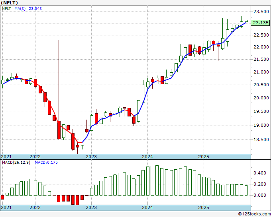
Task: Click the 19.000 price axis label
Action: tap(261, 126)
